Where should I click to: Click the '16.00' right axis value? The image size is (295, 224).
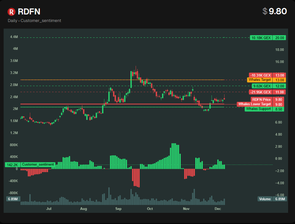[280, 62]
